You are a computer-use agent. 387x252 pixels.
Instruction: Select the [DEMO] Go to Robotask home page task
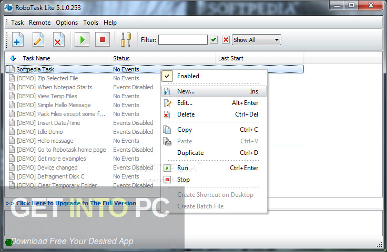[x=61, y=150]
